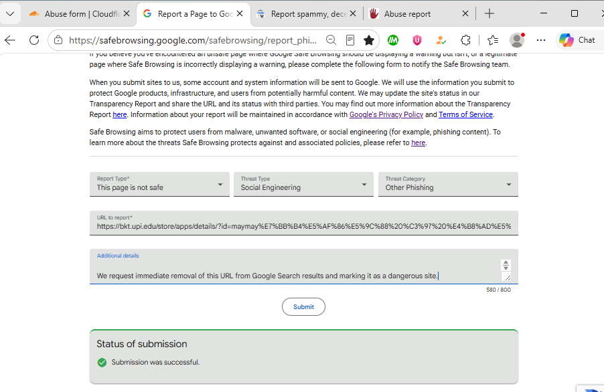Click the Submit button
Viewport: 604px width, 392px height.
(303, 306)
